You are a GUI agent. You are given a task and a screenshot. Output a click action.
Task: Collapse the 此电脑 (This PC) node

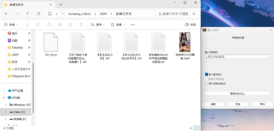coord(4,98)
